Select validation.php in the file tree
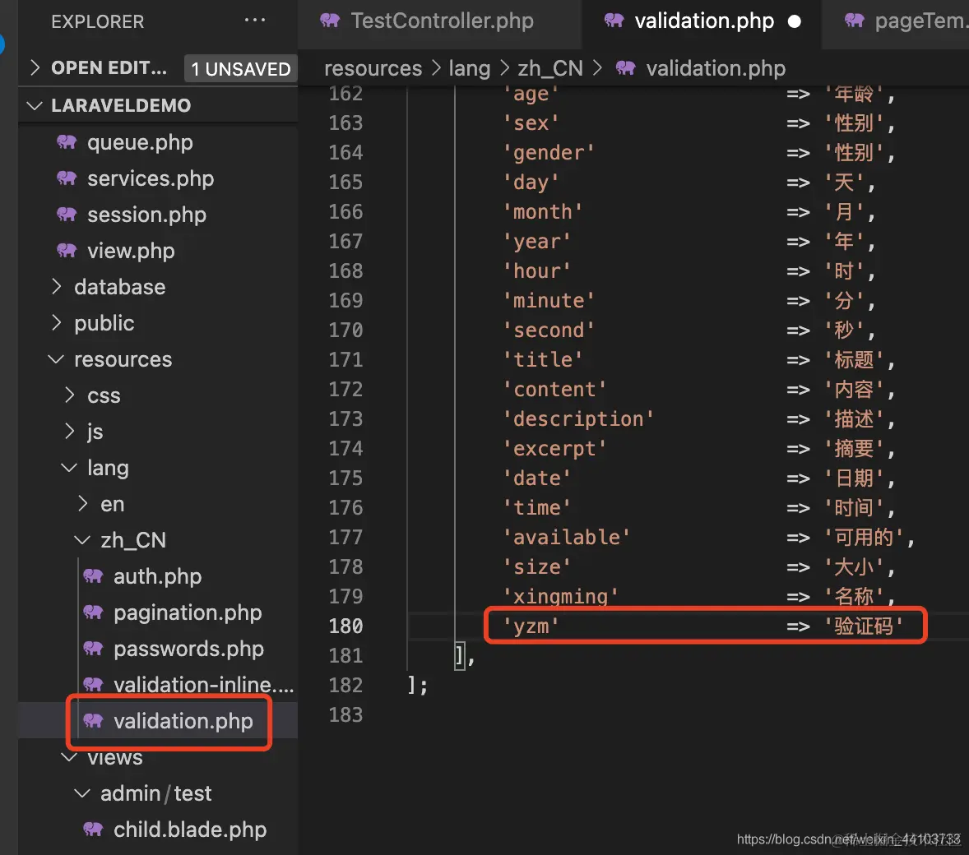Viewport: 969px width, 855px height. tap(183, 721)
